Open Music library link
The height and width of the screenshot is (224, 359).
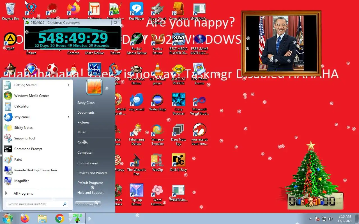coord(82,132)
